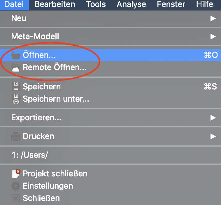Choose the Remote Öffnen... entry
Image resolution: width=221 pixels, height=205 pixels.
coord(55,68)
